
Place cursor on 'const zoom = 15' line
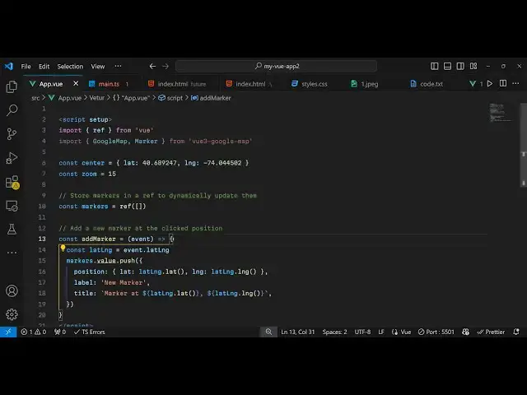[x=87, y=174]
